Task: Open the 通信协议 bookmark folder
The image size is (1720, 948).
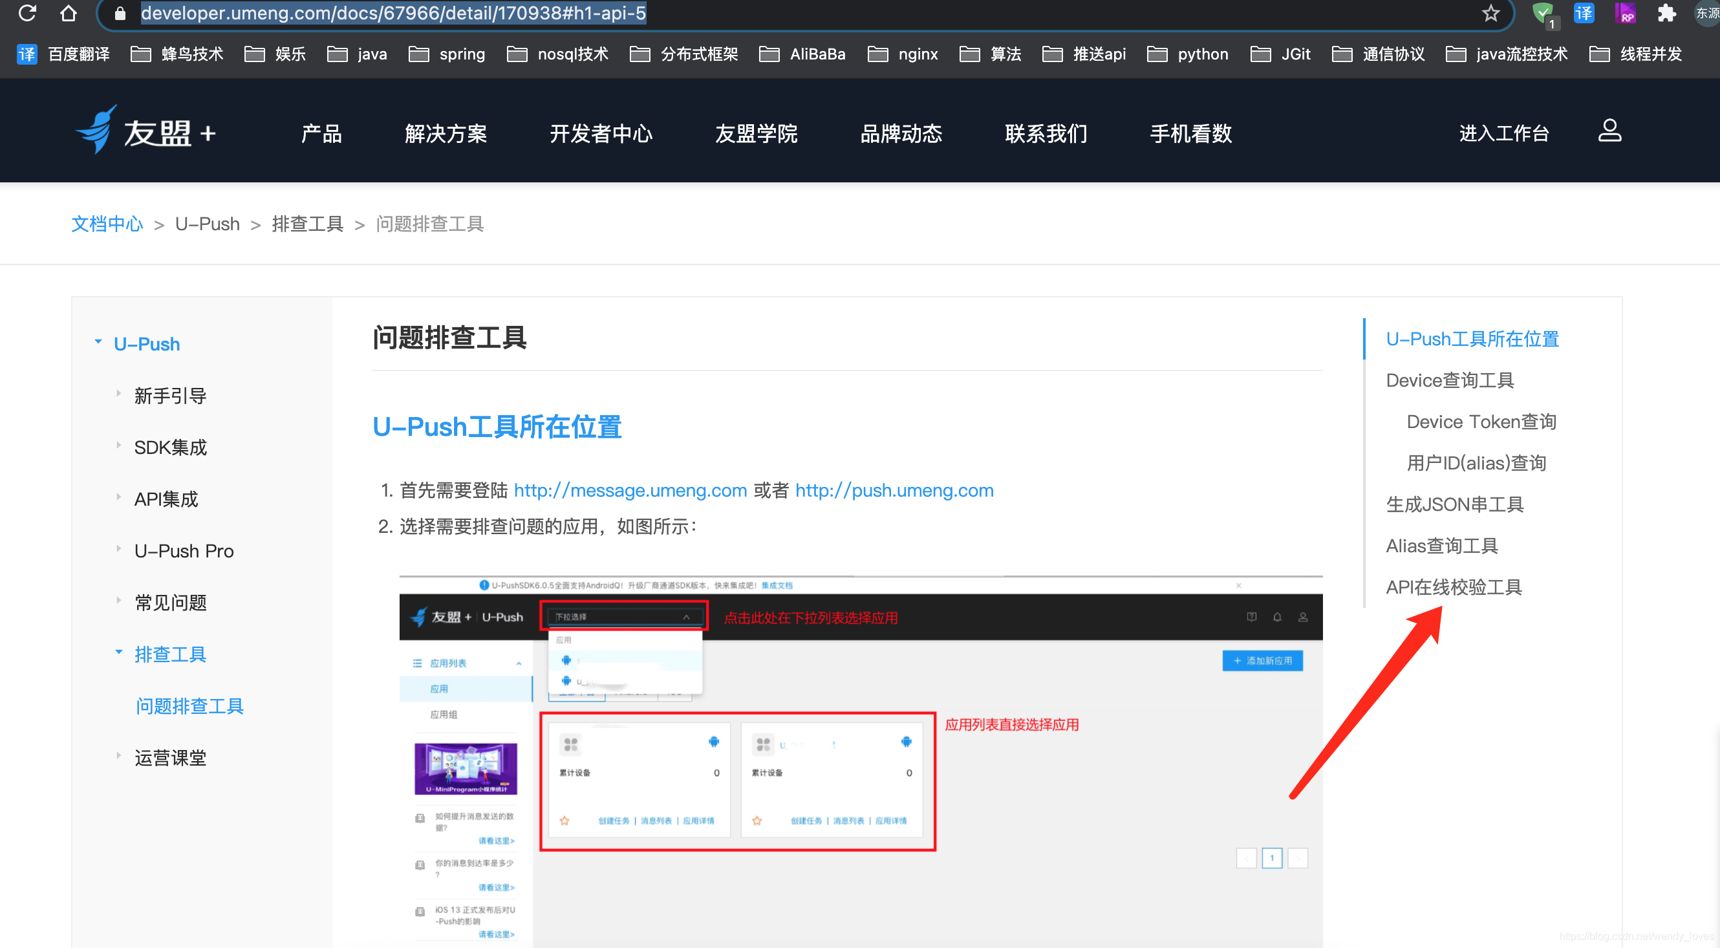Action: [1378, 54]
